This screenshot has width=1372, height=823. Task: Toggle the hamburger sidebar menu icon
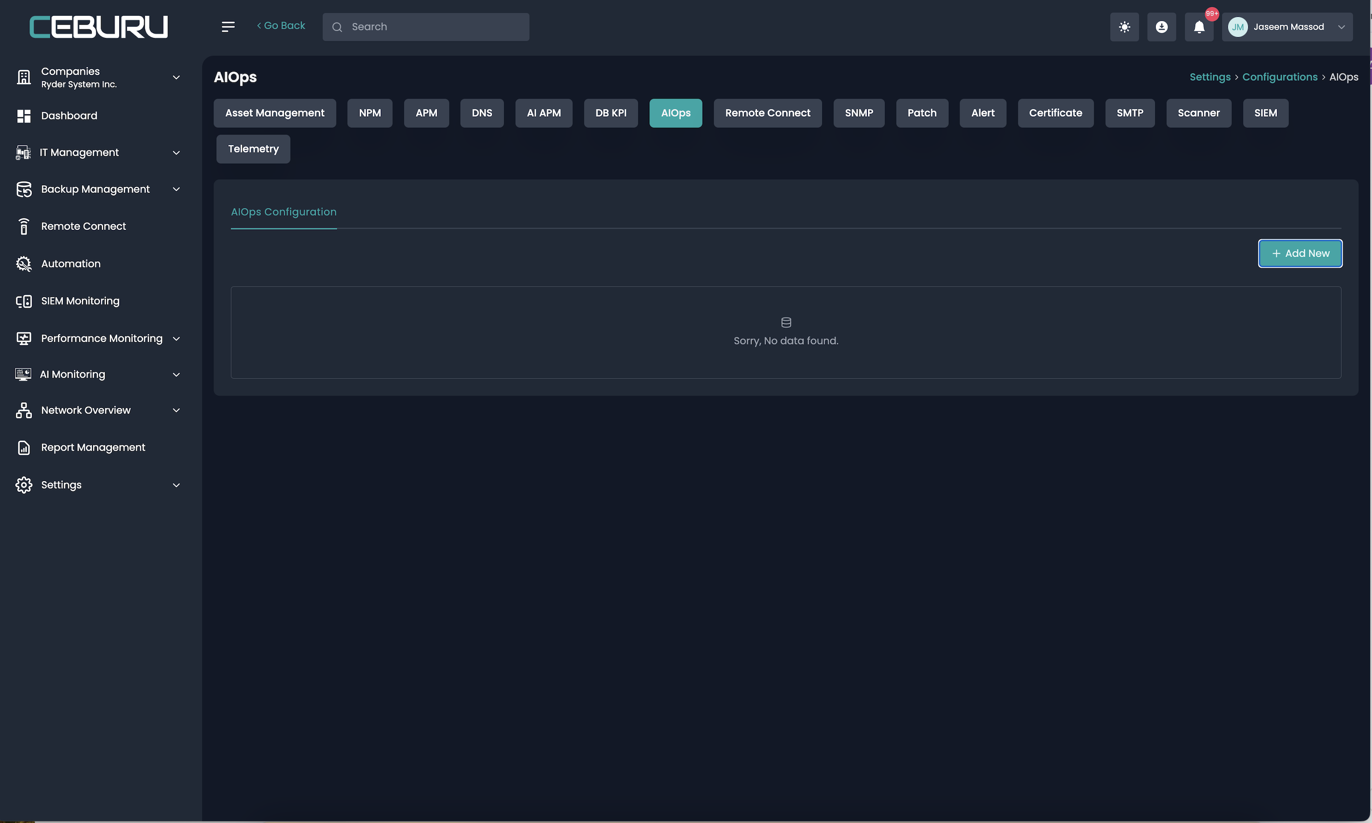[228, 27]
